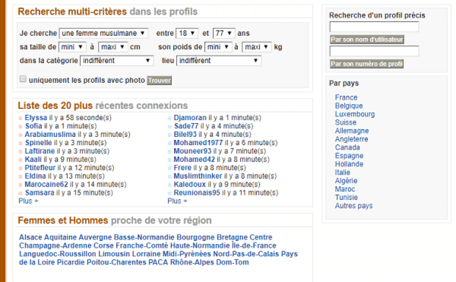Open the weight 'mini' dropdown

218,47
